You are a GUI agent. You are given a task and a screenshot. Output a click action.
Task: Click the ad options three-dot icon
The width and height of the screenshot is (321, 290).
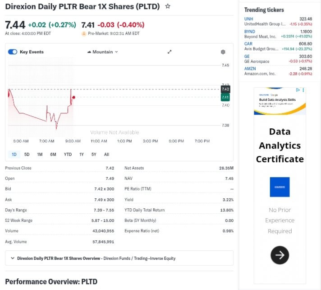[x=303, y=90]
